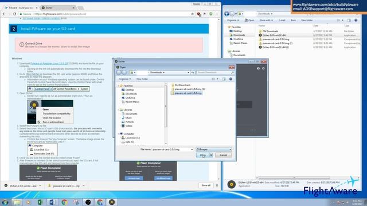The height and width of the screenshot is (206, 367).
Task: Click Chrome reload button
Action: [x=14, y=14]
